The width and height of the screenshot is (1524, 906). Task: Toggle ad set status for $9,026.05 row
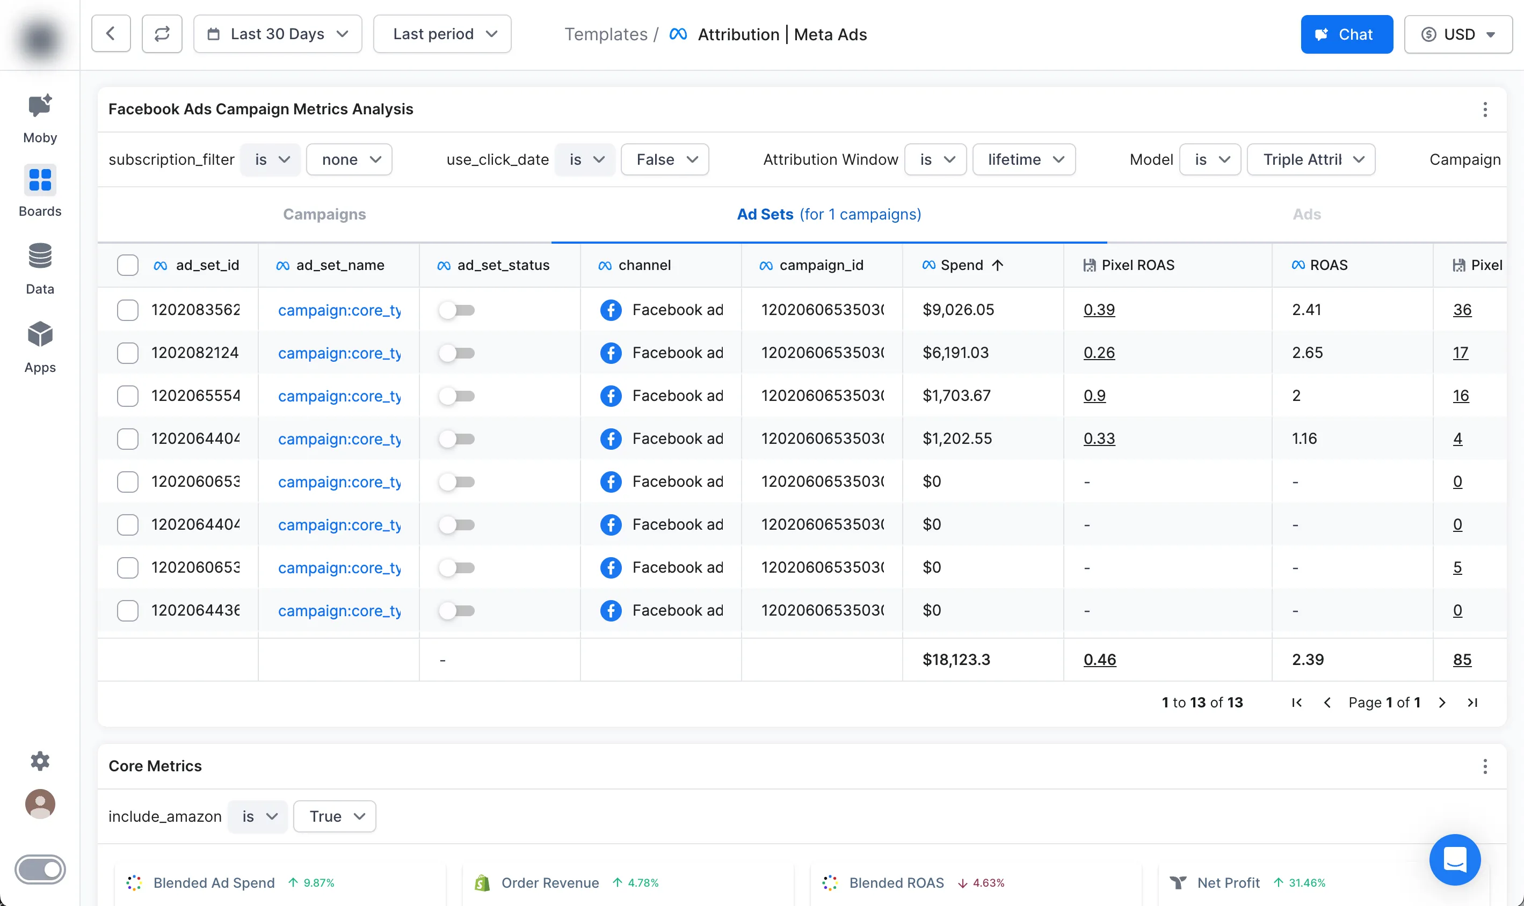coord(456,310)
